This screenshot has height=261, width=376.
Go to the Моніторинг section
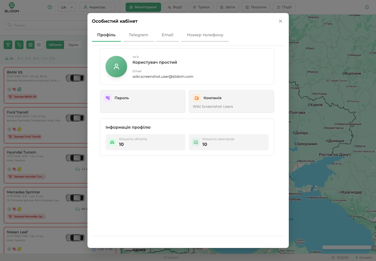[x=143, y=7]
